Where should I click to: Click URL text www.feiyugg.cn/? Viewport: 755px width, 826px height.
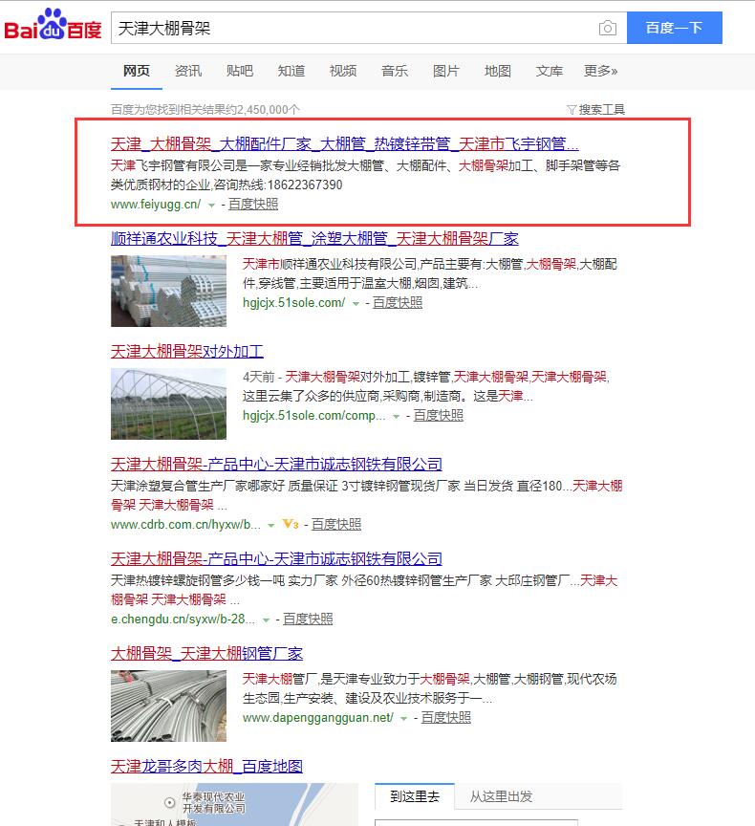156,204
